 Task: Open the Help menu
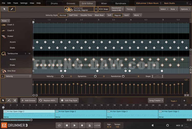[38, 3]
